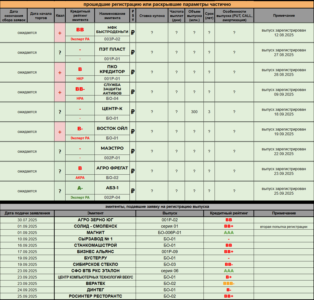Select the Кредитный рейтинг эмитента column header
Image resolution: width=314 pixels, height=300 pixels.
pyautogui.click(x=80, y=16)
